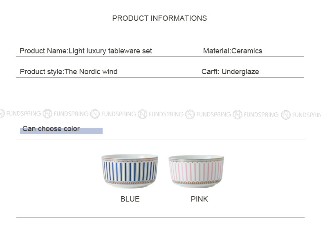Image resolution: width=323 pixels, height=226 pixels.
Task: Click the Carft: Underglaze text
Action: 230,72
